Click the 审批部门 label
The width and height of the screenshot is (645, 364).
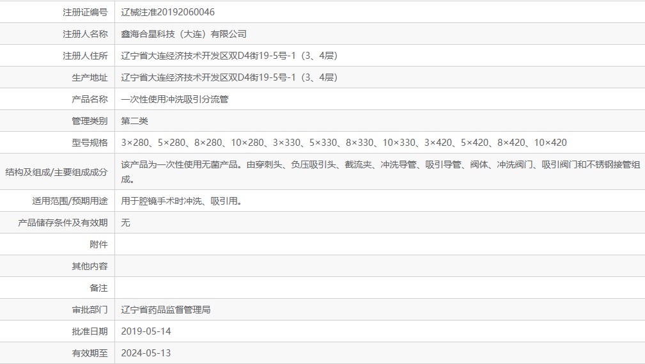[89, 310]
